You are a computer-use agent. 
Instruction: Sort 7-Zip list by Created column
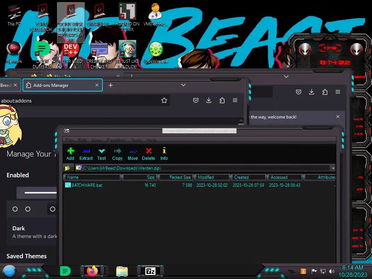248,177
